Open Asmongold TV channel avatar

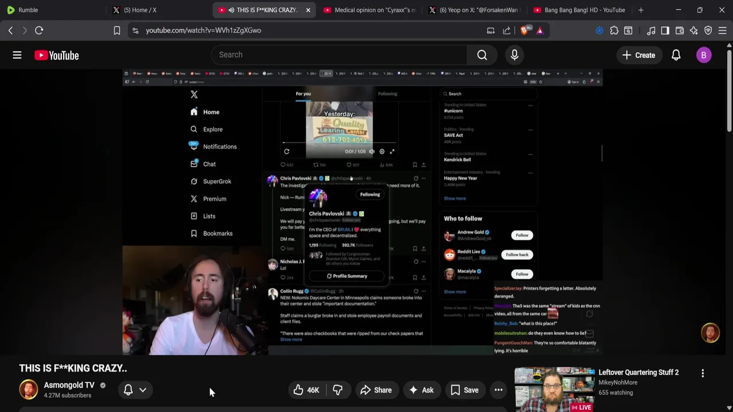[29, 390]
